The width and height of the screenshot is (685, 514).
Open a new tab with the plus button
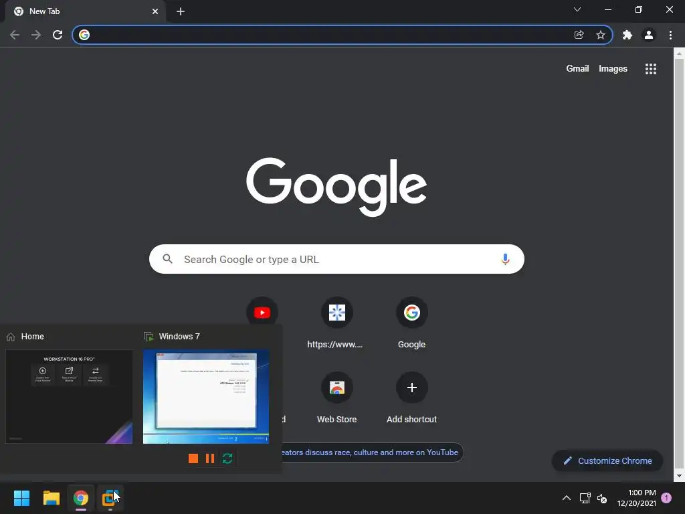pos(181,11)
